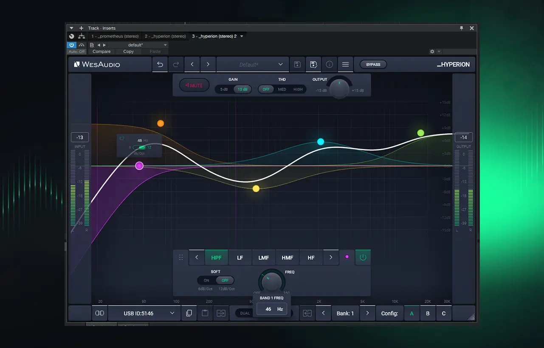Select Config A
The image size is (544, 348).
coord(412,313)
